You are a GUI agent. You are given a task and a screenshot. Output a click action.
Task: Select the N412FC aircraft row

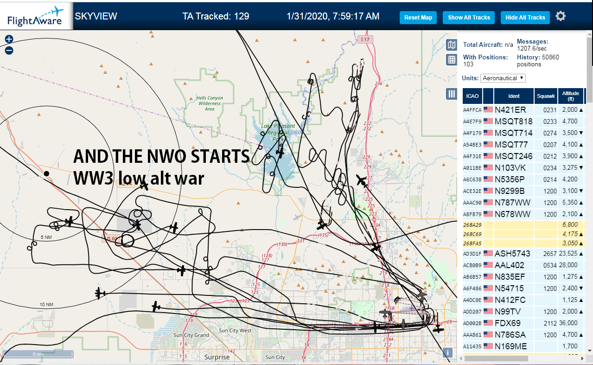pos(523,300)
